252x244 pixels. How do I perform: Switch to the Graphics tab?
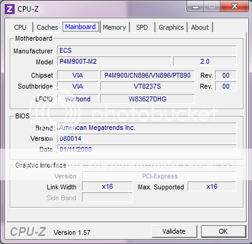(171, 27)
